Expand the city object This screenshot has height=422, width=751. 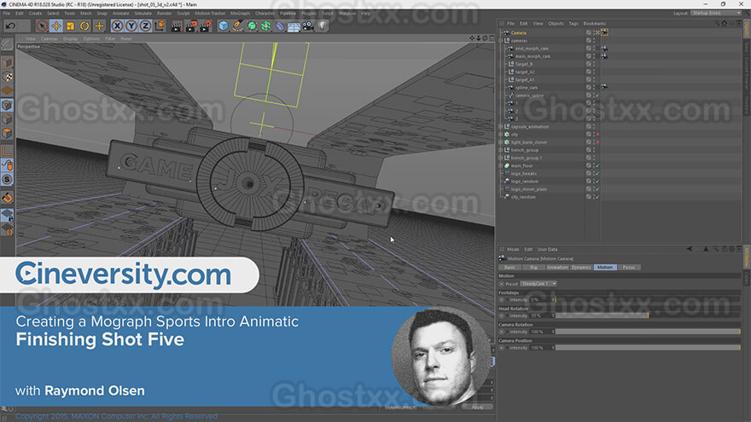(501, 135)
